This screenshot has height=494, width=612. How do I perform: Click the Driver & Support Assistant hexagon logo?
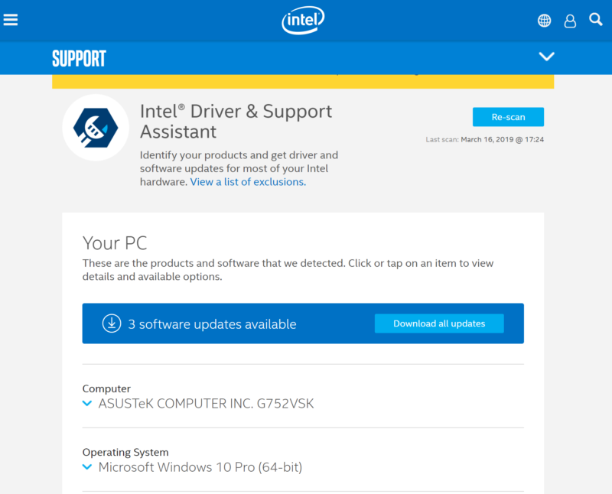click(x=96, y=128)
